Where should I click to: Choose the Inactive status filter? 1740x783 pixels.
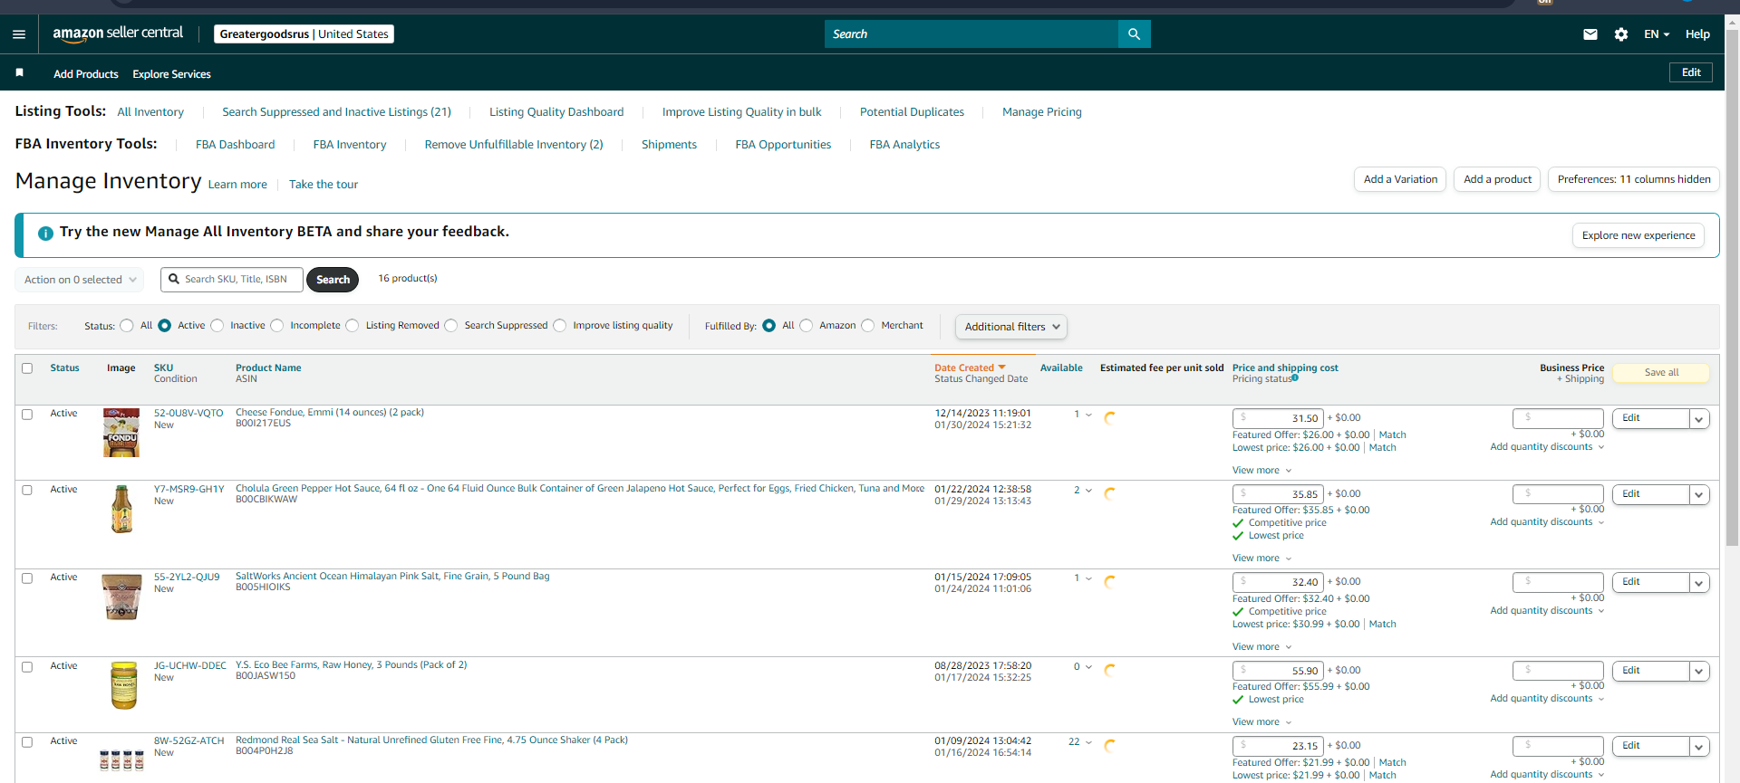pyautogui.click(x=217, y=326)
